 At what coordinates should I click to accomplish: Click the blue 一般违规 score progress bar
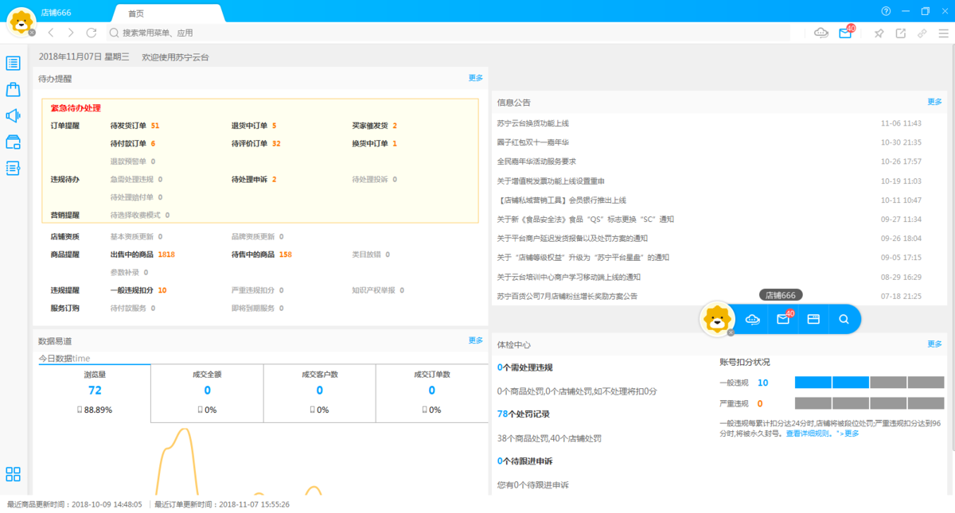click(832, 383)
